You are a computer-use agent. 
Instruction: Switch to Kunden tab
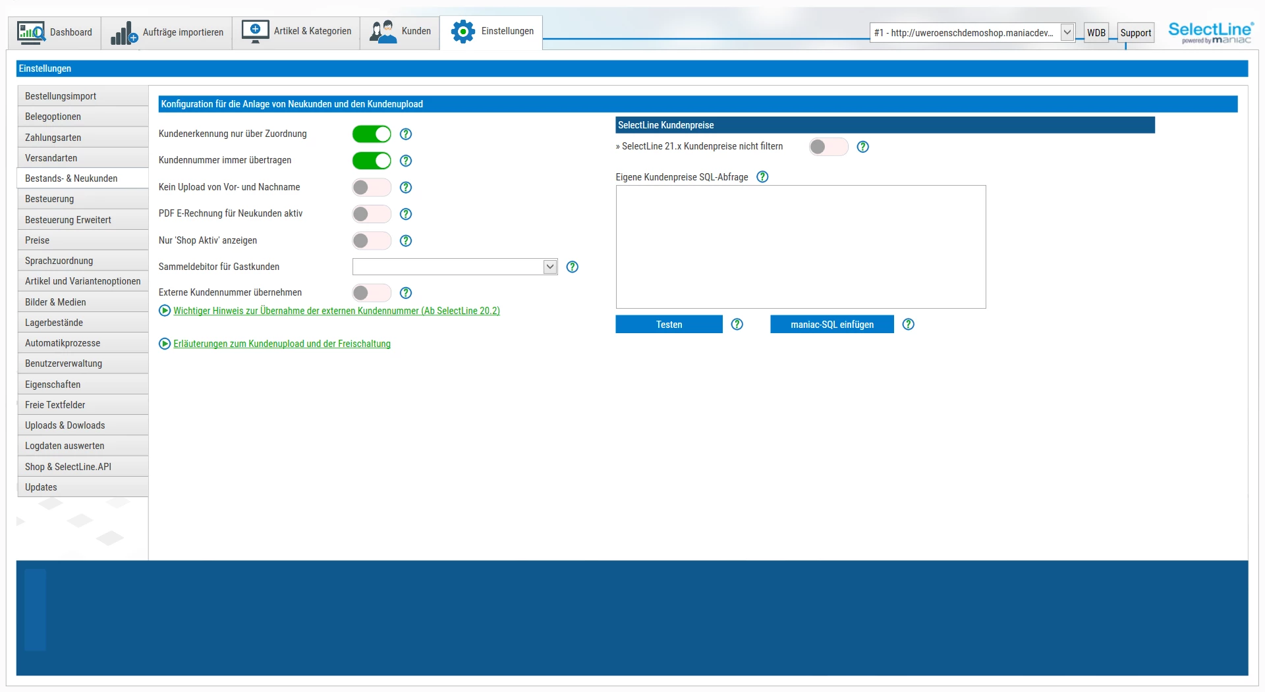tap(400, 32)
